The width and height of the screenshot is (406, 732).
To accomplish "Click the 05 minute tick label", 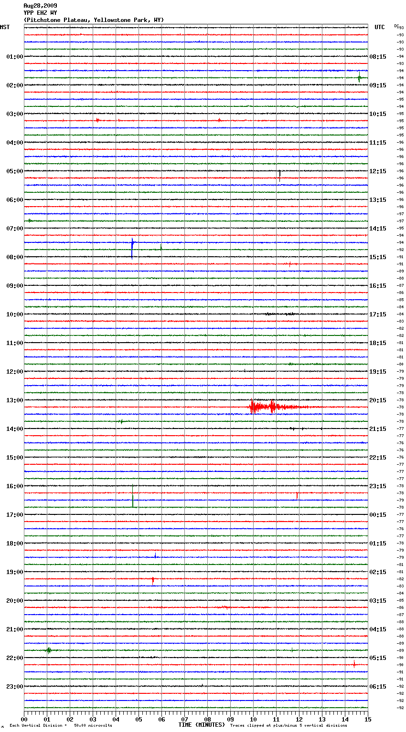I will [x=139, y=719].
